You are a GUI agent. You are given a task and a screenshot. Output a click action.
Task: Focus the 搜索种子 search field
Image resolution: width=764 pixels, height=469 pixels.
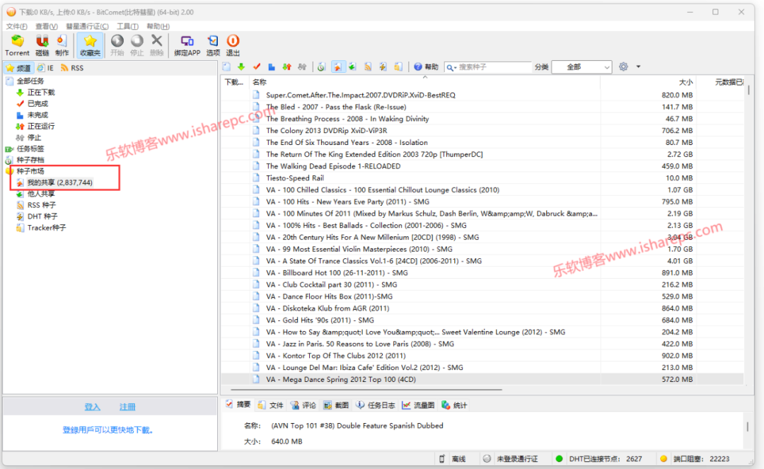tap(494, 67)
